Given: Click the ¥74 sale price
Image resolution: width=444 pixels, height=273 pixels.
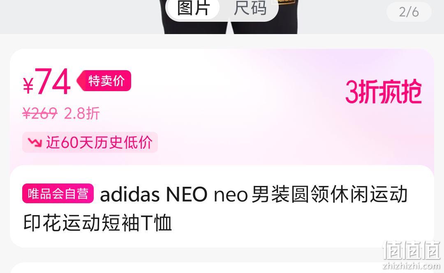Looking at the screenshot, I should point(47,81).
